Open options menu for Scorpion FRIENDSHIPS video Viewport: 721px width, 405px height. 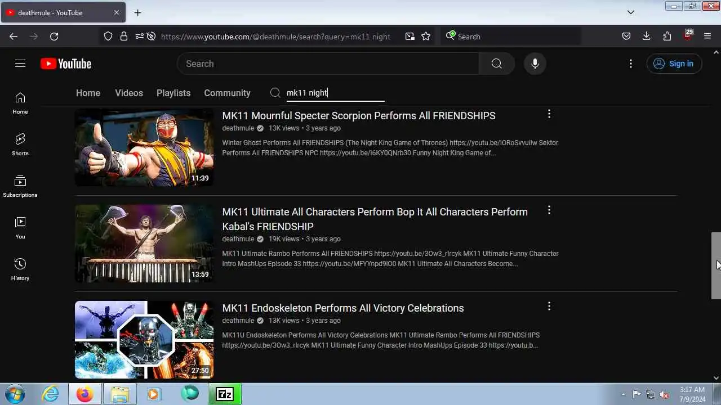[x=549, y=114]
